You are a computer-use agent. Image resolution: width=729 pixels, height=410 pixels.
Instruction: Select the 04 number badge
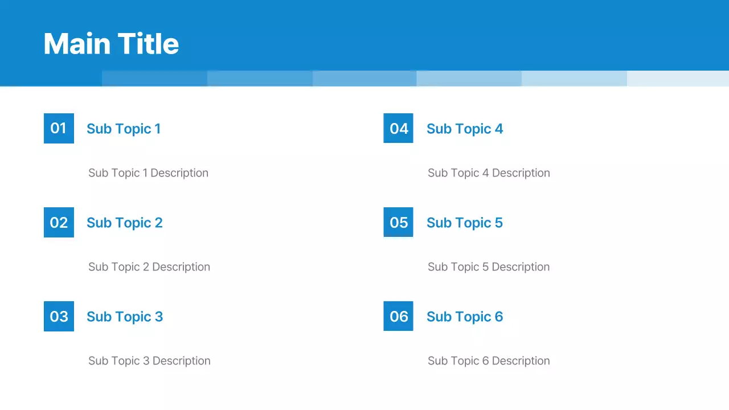[398, 128]
